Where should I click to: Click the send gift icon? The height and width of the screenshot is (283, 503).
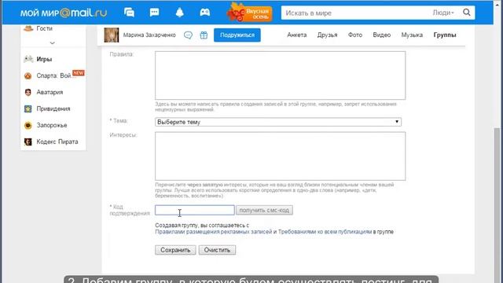[204, 35]
